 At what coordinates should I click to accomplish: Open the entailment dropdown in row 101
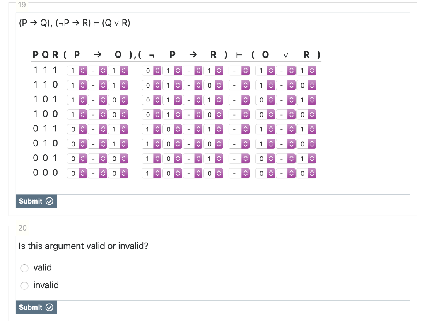pos(239,100)
